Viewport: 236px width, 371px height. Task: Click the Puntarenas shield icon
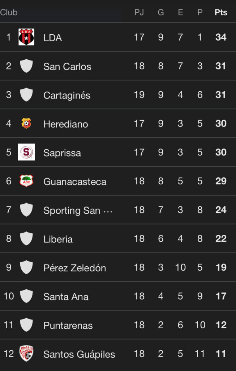pos(26,325)
